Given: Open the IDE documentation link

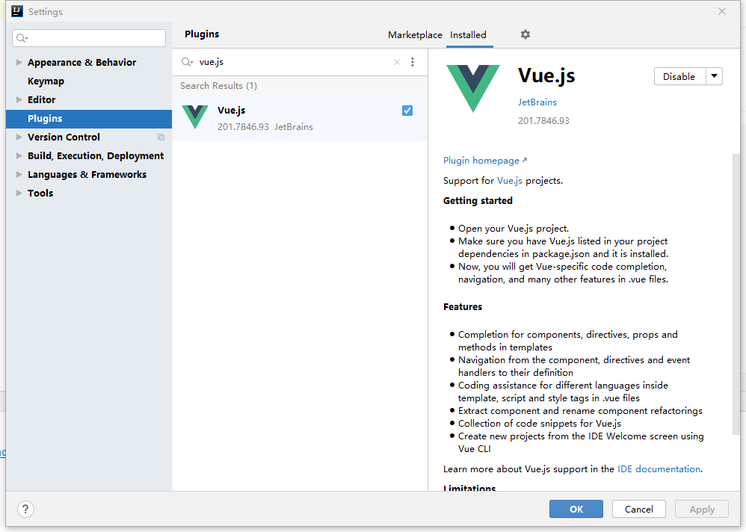Looking at the screenshot, I should tap(659, 469).
